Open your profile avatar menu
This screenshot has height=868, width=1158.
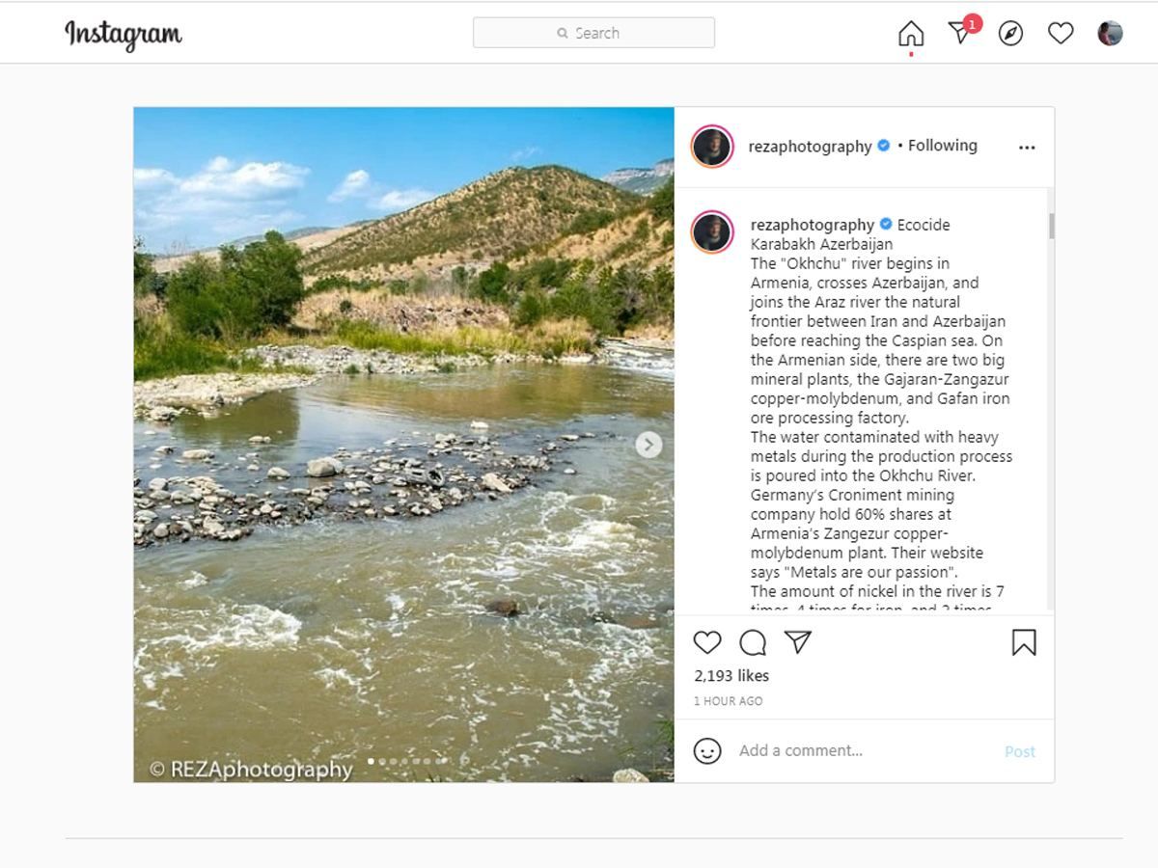[x=1111, y=34]
